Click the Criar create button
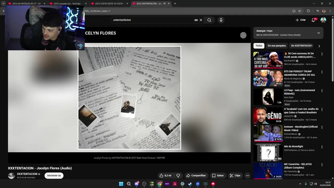Viewport: 334px width, 188px height. pyautogui.click(x=301, y=20)
